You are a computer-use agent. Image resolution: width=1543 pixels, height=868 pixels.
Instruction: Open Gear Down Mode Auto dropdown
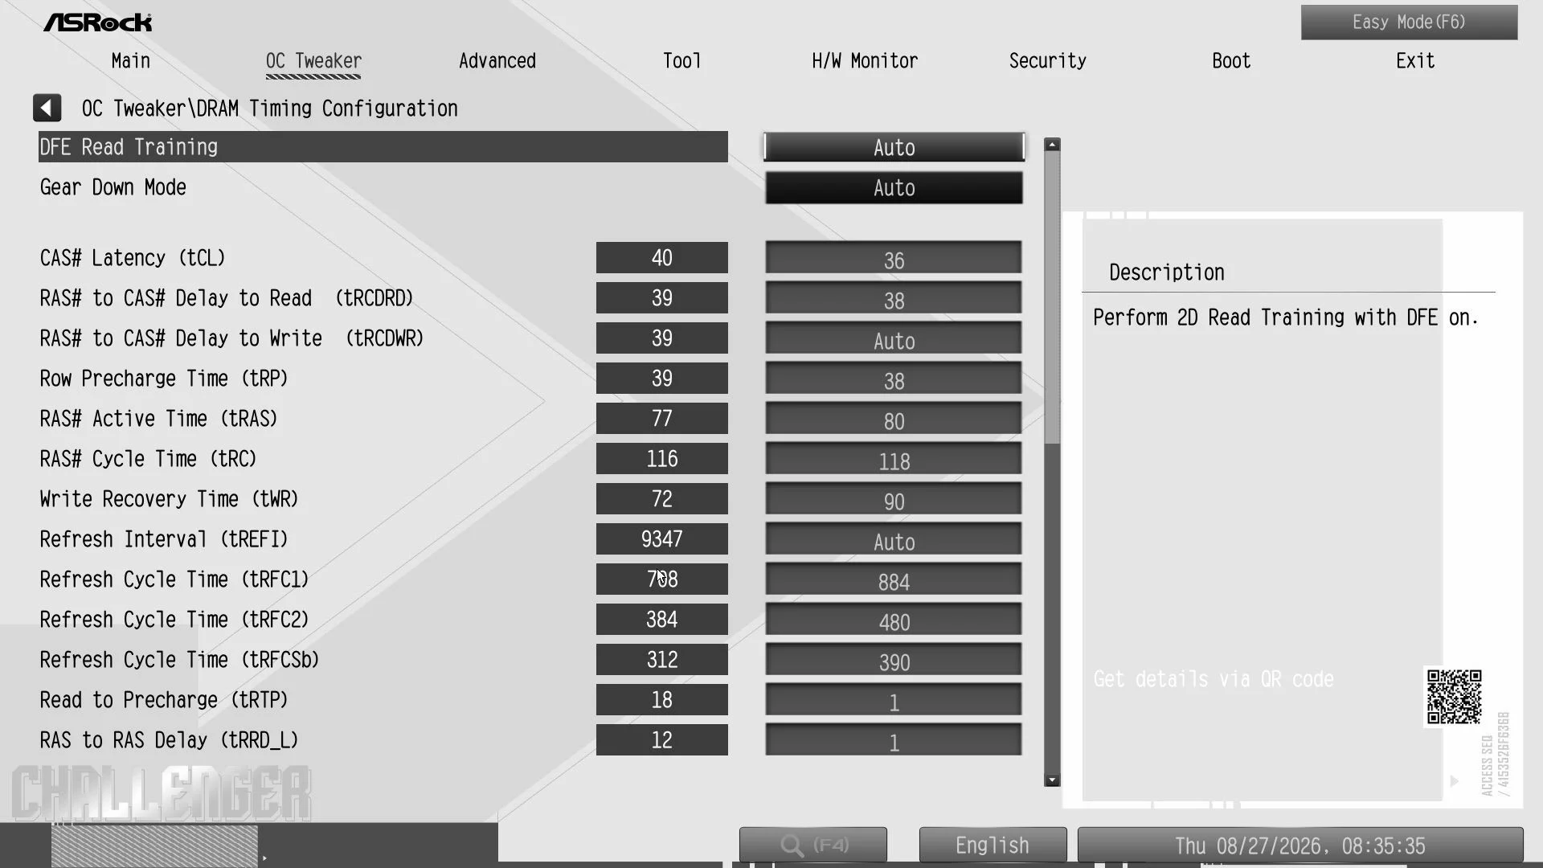(894, 187)
